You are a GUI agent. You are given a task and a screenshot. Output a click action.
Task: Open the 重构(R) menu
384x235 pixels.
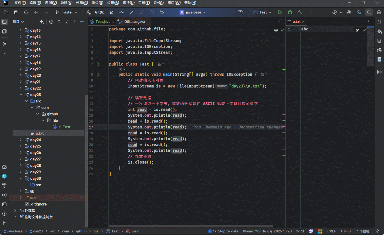97,3
